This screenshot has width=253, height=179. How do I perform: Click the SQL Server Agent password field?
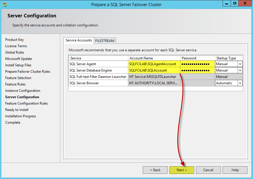click(197, 64)
